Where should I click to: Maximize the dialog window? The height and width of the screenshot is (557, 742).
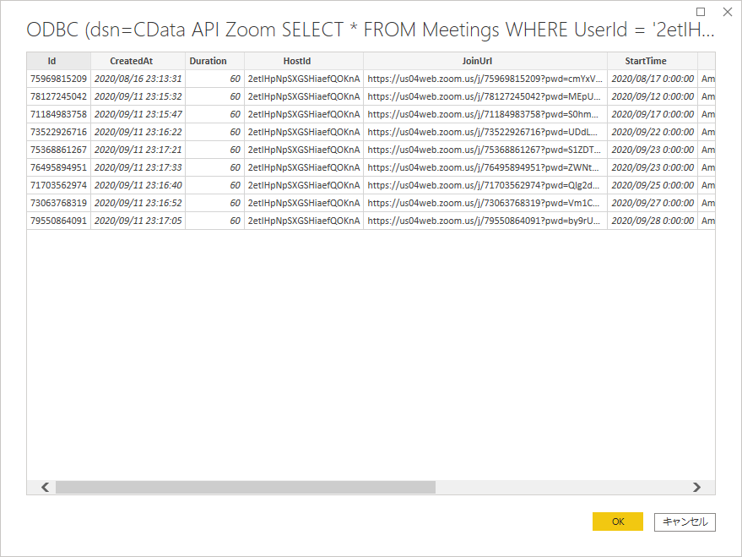point(701,13)
